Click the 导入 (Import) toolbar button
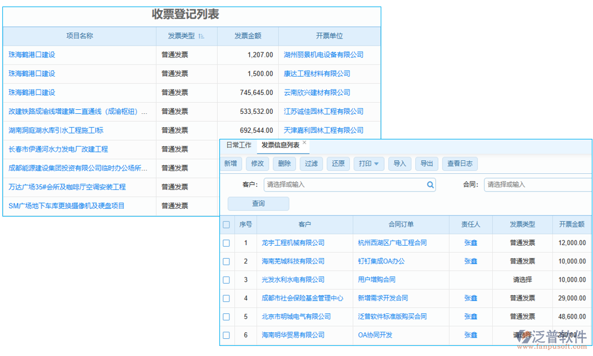 coord(398,163)
